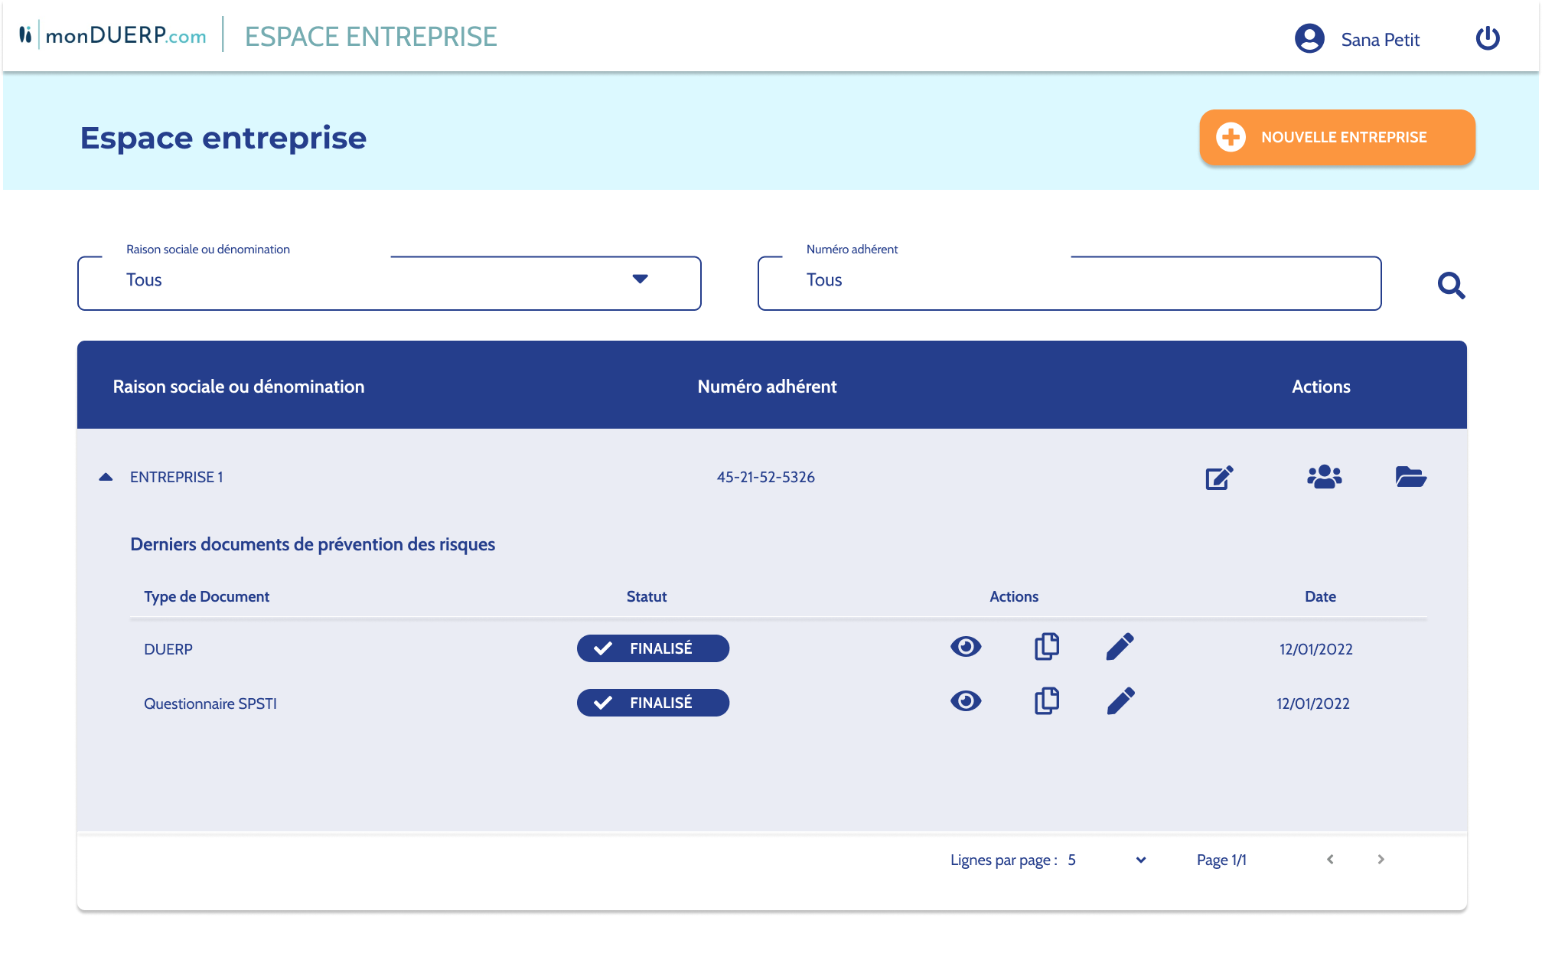Screen dimensions: 1542x963
Task: Click the ESPACE ENTREPRISE header title
Action: [371, 37]
